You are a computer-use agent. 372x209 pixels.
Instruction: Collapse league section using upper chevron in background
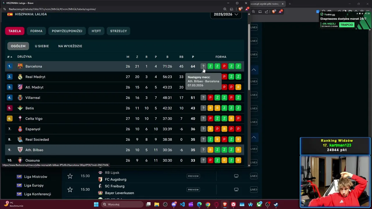tap(254, 70)
